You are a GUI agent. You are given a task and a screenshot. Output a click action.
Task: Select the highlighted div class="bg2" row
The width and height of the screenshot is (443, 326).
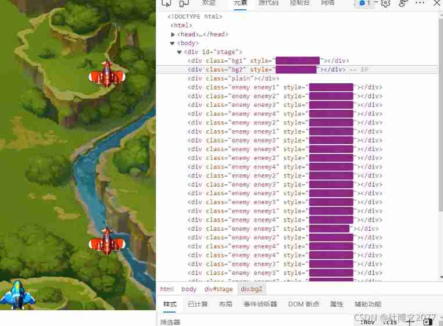click(x=296, y=70)
